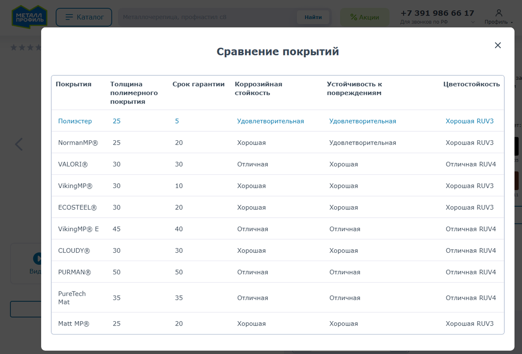
Task: Click VikingMP® warranty value 10
Action: pos(179,186)
